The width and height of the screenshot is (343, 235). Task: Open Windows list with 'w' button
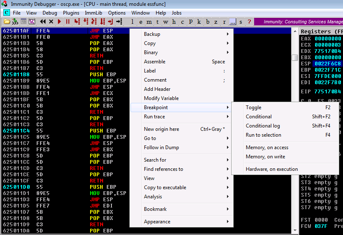click(166, 22)
